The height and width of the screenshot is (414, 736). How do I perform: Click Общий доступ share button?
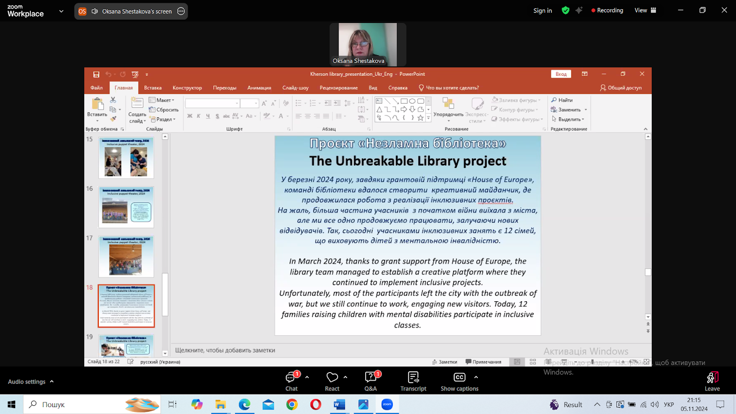point(621,87)
